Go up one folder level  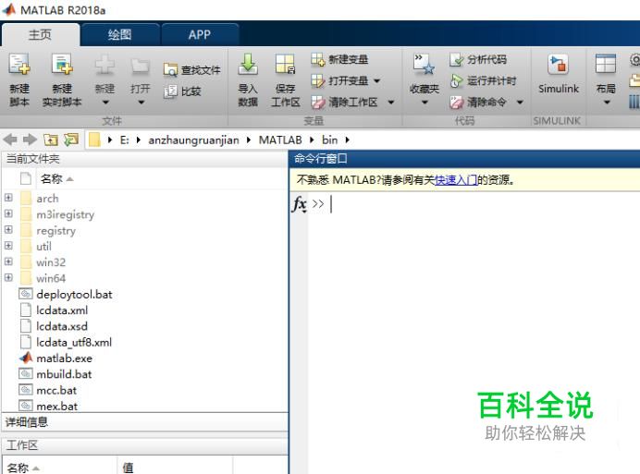tap(51, 140)
